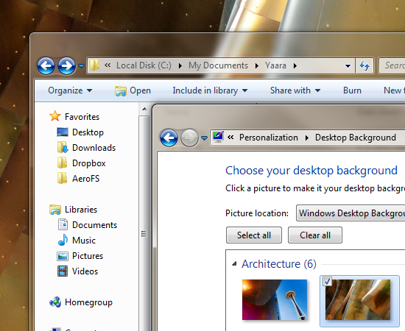Image resolution: width=405 pixels, height=331 pixels.
Task: Refresh the Explorer folder view
Action: 364,65
